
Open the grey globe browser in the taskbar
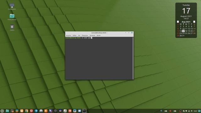coord(41,111)
